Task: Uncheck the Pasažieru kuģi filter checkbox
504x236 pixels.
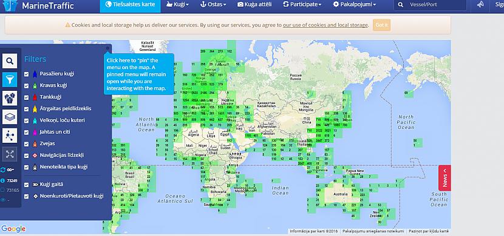Action: point(26,74)
